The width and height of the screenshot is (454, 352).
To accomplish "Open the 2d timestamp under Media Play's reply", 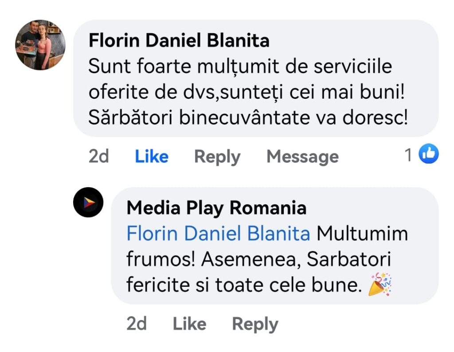I will pos(137,324).
